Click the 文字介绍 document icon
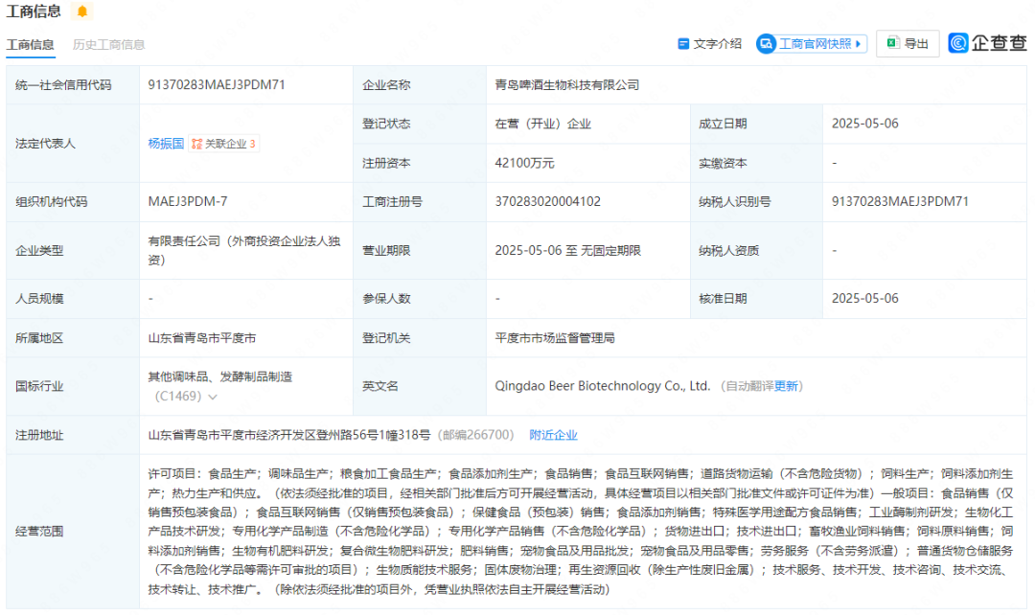 click(684, 43)
